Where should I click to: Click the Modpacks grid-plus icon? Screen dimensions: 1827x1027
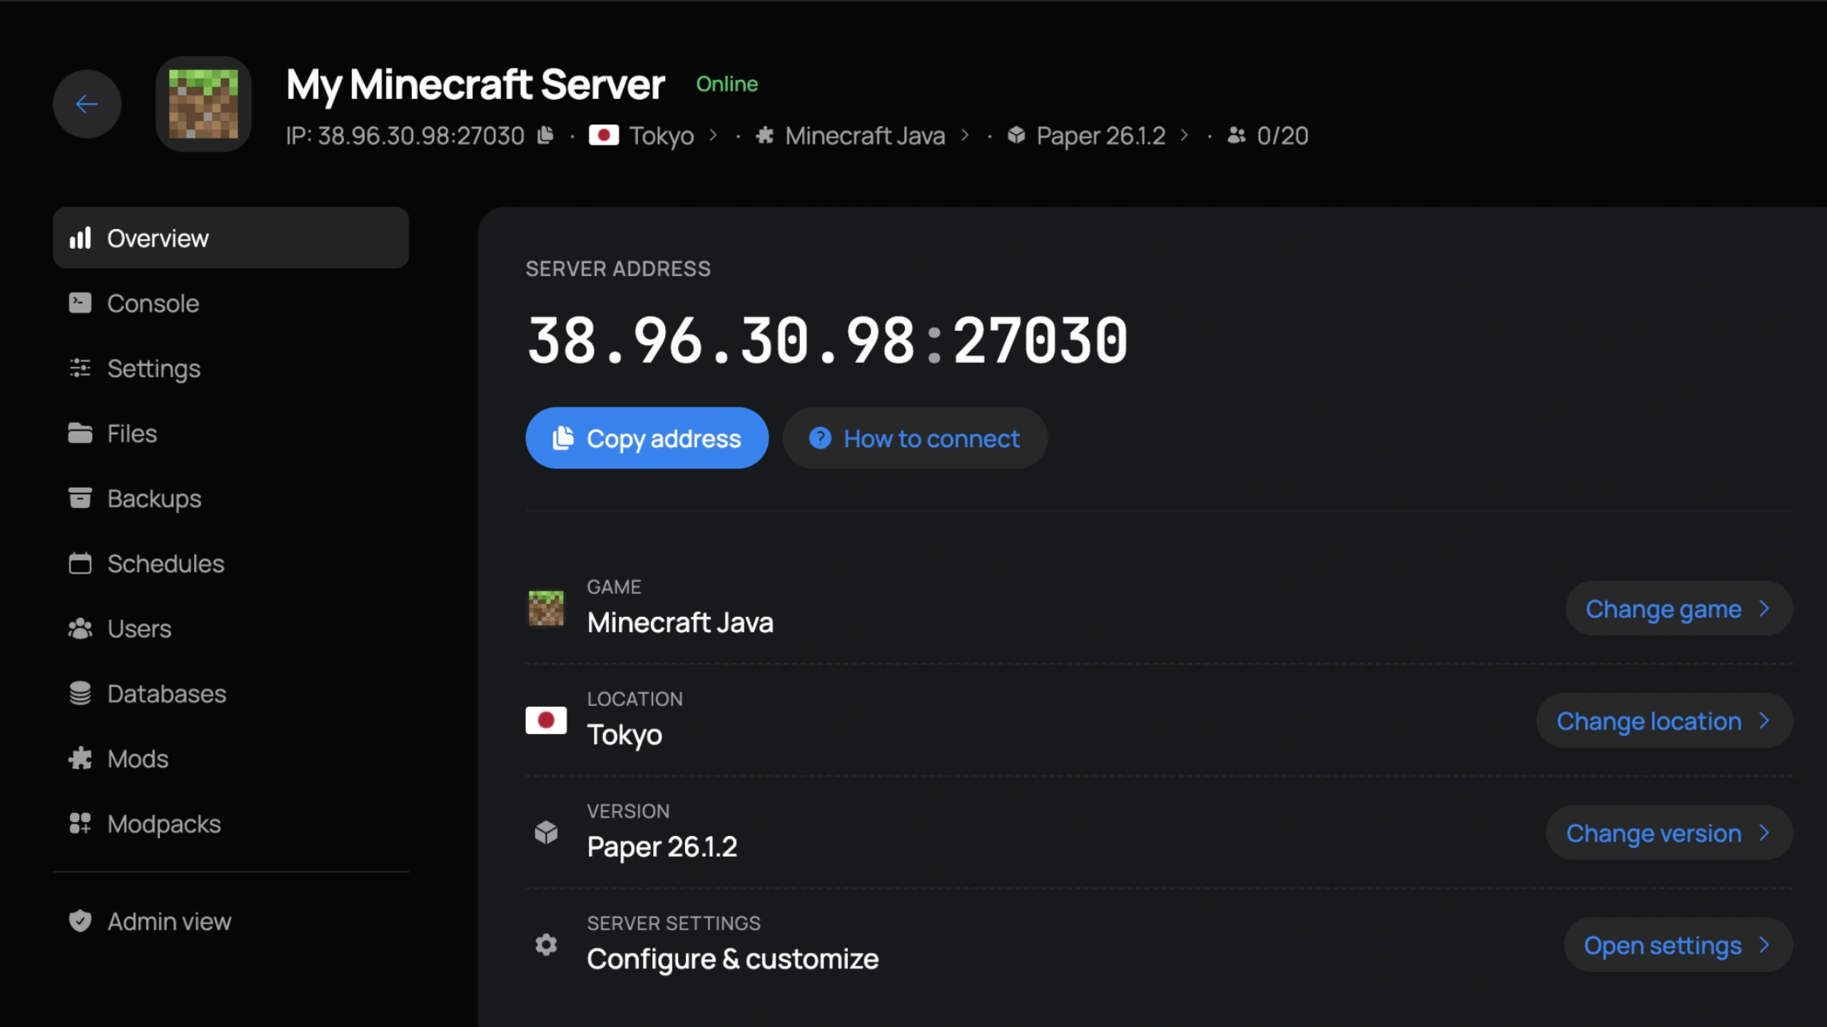[x=80, y=824]
